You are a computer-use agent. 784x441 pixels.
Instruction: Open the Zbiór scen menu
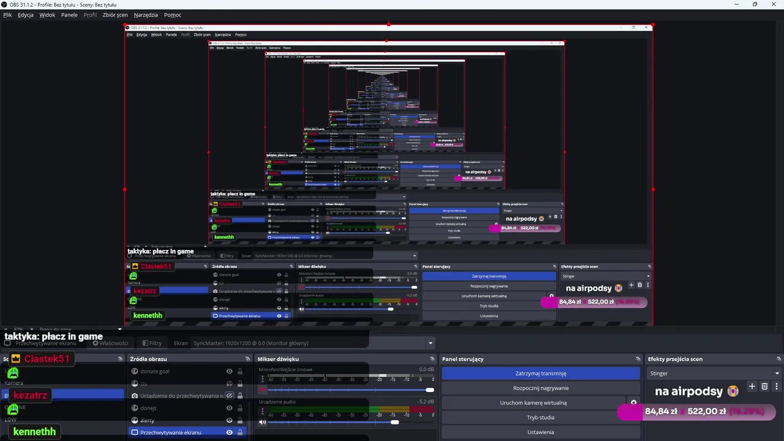coord(115,15)
